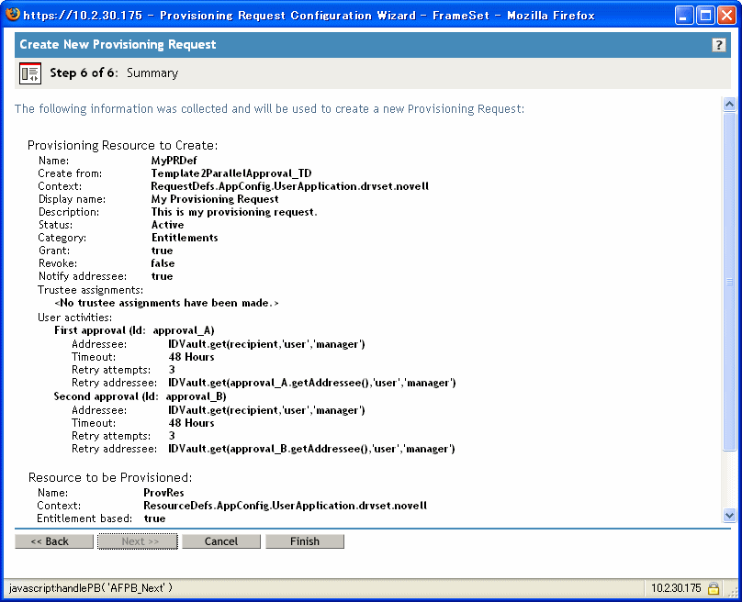This screenshot has width=742, height=602.
Task: Click 'Resource to be Provisioned:' heading
Action: (110, 477)
